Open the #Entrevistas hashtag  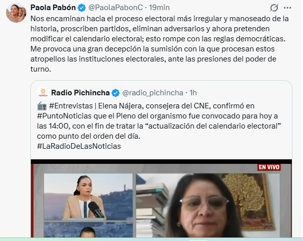[x=71, y=106]
